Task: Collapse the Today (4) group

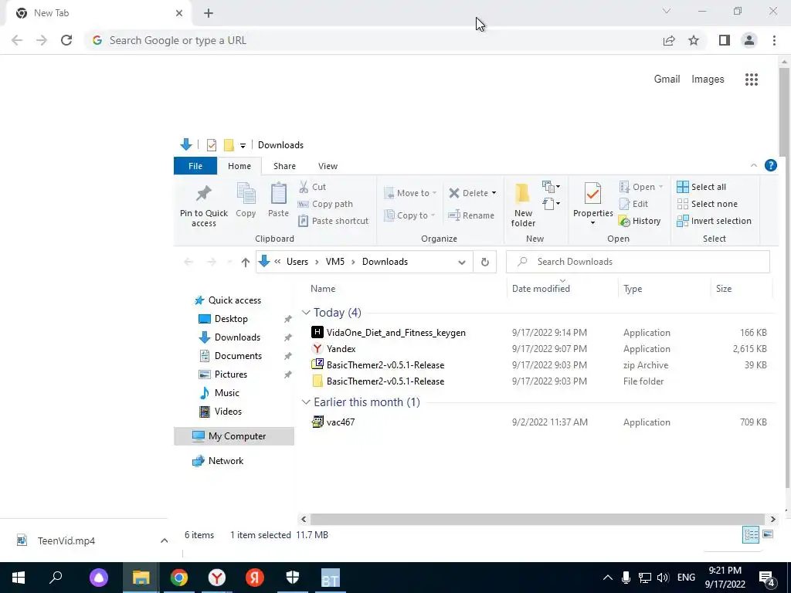Action: tap(306, 313)
